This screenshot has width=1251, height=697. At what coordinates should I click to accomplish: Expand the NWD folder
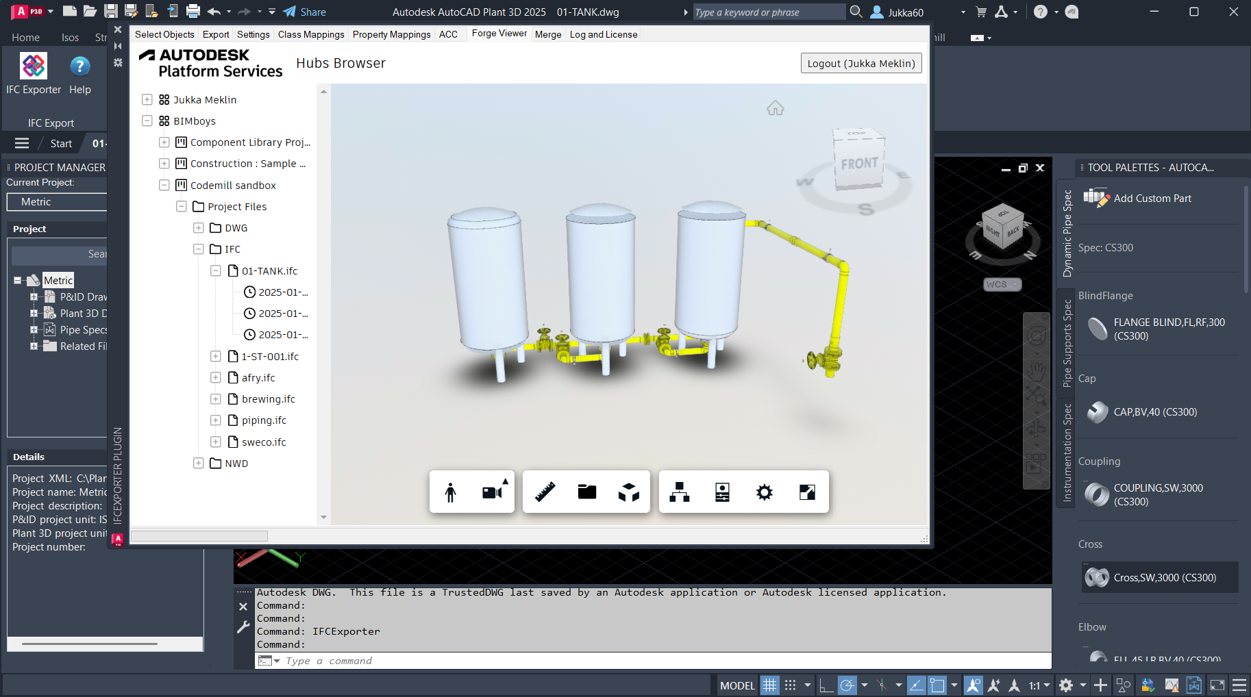[x=198, y=463]
